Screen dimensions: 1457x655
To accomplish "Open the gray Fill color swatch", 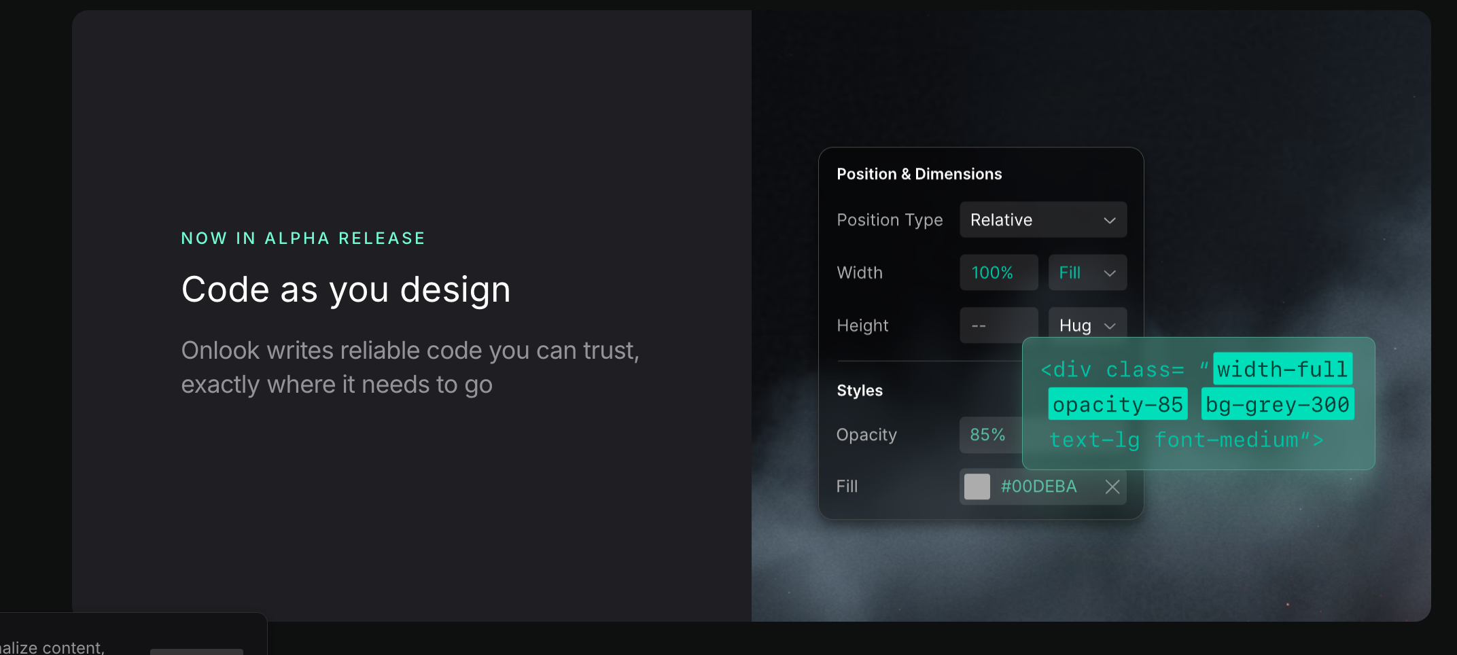I will click(977, 486).
